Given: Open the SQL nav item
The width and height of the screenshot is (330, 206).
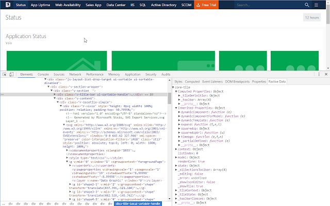Looking at the screenshot, I should [x=142, y=5].
